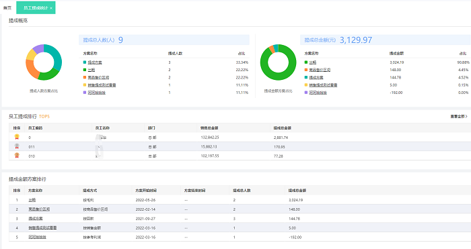Click the orange legend square at 4.45%

[x=306, y=70]
